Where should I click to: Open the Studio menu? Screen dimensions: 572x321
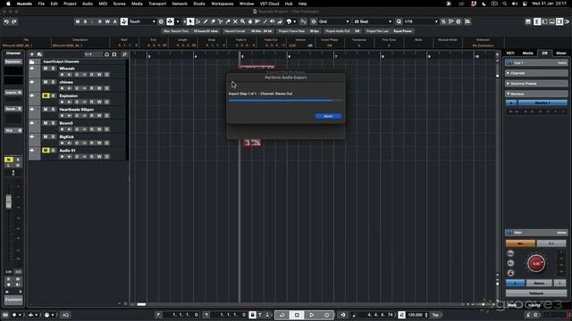tap(198, 4)
